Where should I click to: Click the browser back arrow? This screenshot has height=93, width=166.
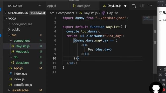coord(159,5)
